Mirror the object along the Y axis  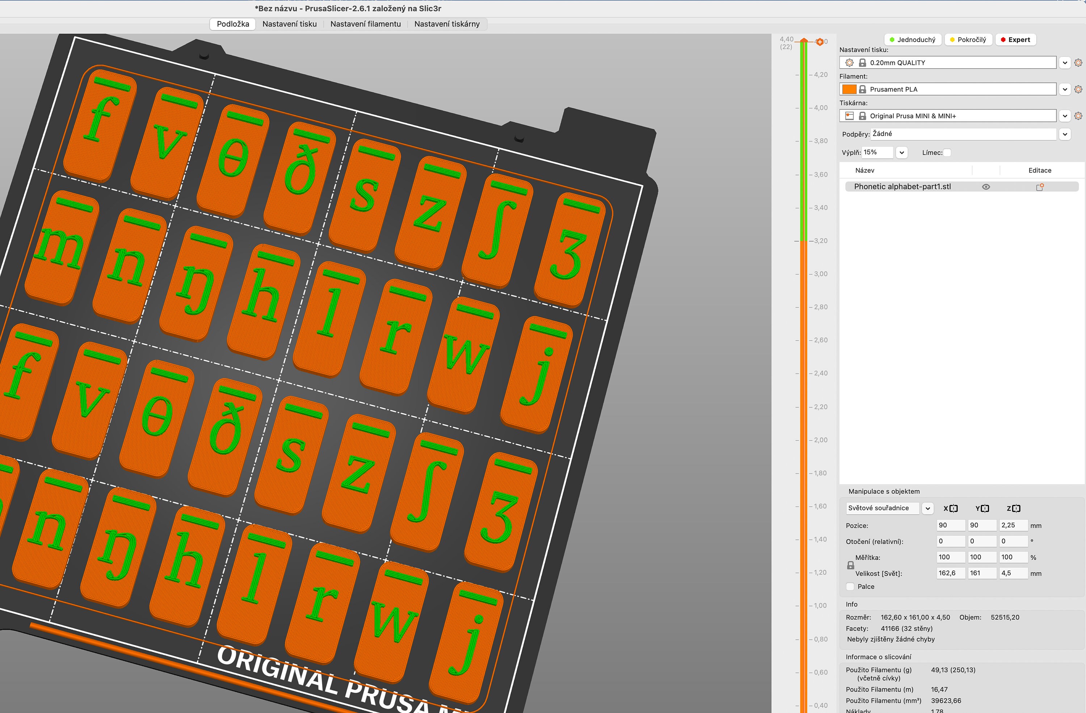tap(985, 508)
